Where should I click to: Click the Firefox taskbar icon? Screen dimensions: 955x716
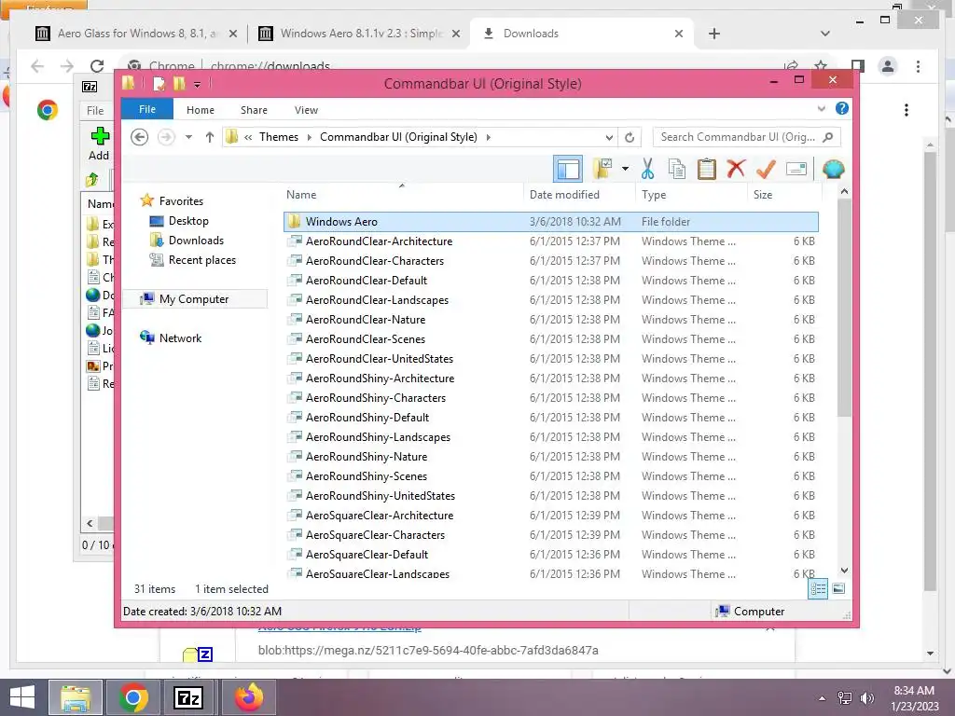tap(249, 697)
